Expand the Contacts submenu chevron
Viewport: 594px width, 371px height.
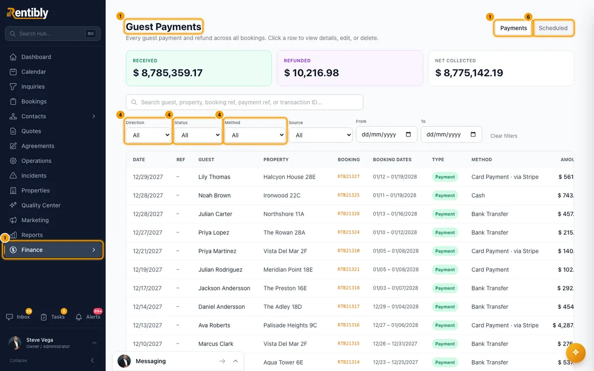(x=94, y=116)
